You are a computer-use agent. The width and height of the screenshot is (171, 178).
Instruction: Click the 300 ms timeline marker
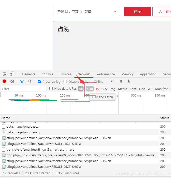[x=136, y=95]
